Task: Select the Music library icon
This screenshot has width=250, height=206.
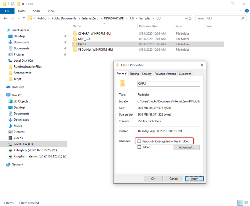Action: (10, 126)
